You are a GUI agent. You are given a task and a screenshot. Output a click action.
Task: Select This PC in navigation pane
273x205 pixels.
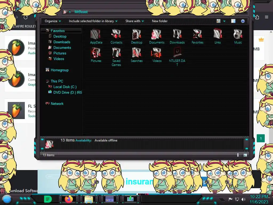point(57,81)
